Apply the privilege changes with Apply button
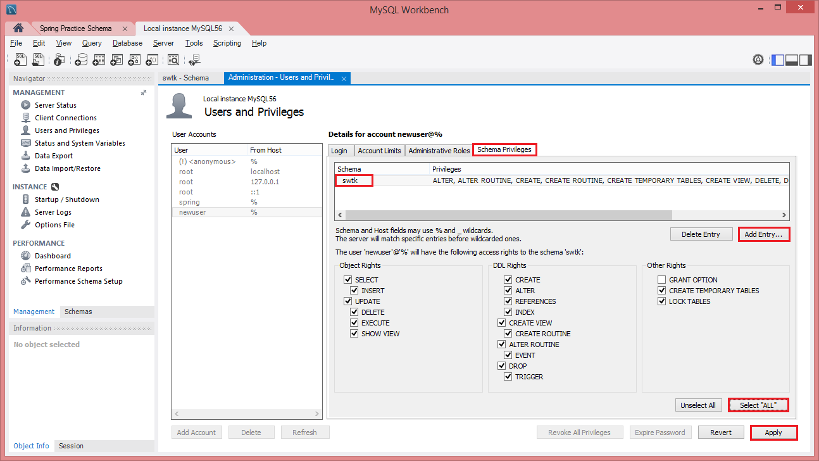Viewport: 819px width, 461px height. point(773,432)
